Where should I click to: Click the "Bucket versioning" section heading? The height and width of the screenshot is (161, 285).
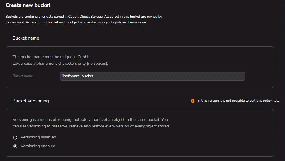[x=31, y=101]
